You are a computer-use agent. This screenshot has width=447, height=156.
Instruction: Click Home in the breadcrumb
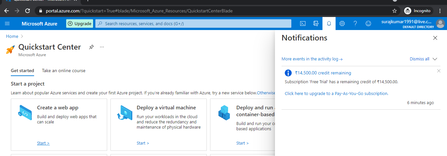coord(12,36)
